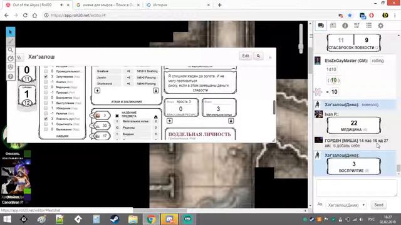Activate the Zoom magnifier tool in left toolbar
This screenshot has width=401, height=225.
(11, 50)
